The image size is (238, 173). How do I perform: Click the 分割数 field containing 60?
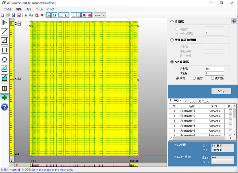(214, 69)
